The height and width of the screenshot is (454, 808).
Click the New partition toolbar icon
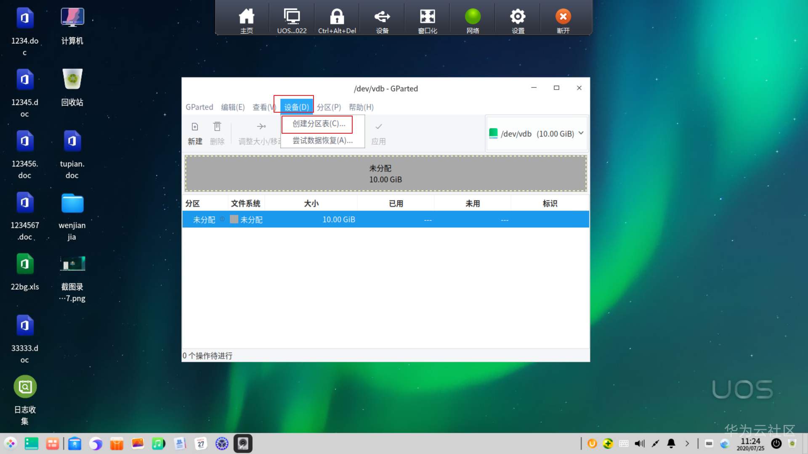pos(195,127)
